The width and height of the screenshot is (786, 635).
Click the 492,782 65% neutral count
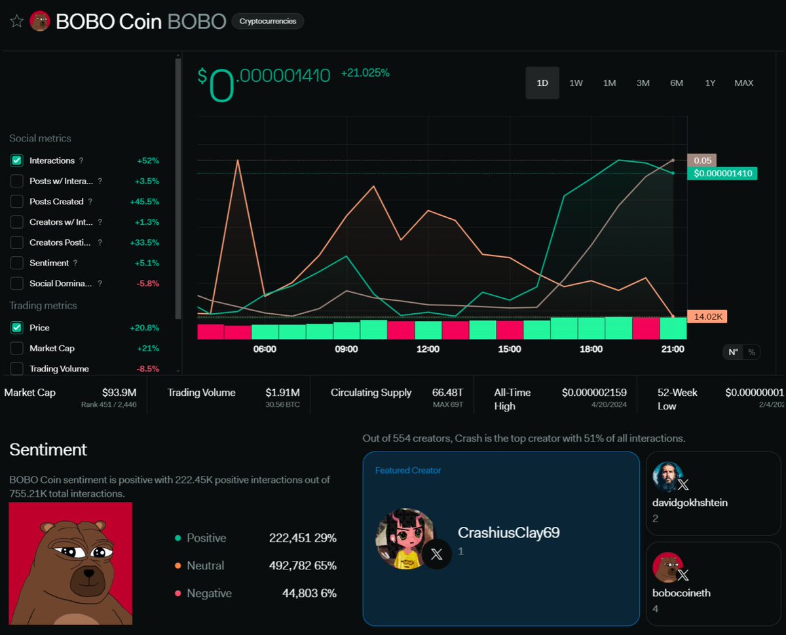(303, 566)
